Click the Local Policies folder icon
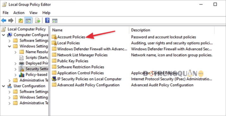This screenshot has height=116, width=226. [54, 43]
